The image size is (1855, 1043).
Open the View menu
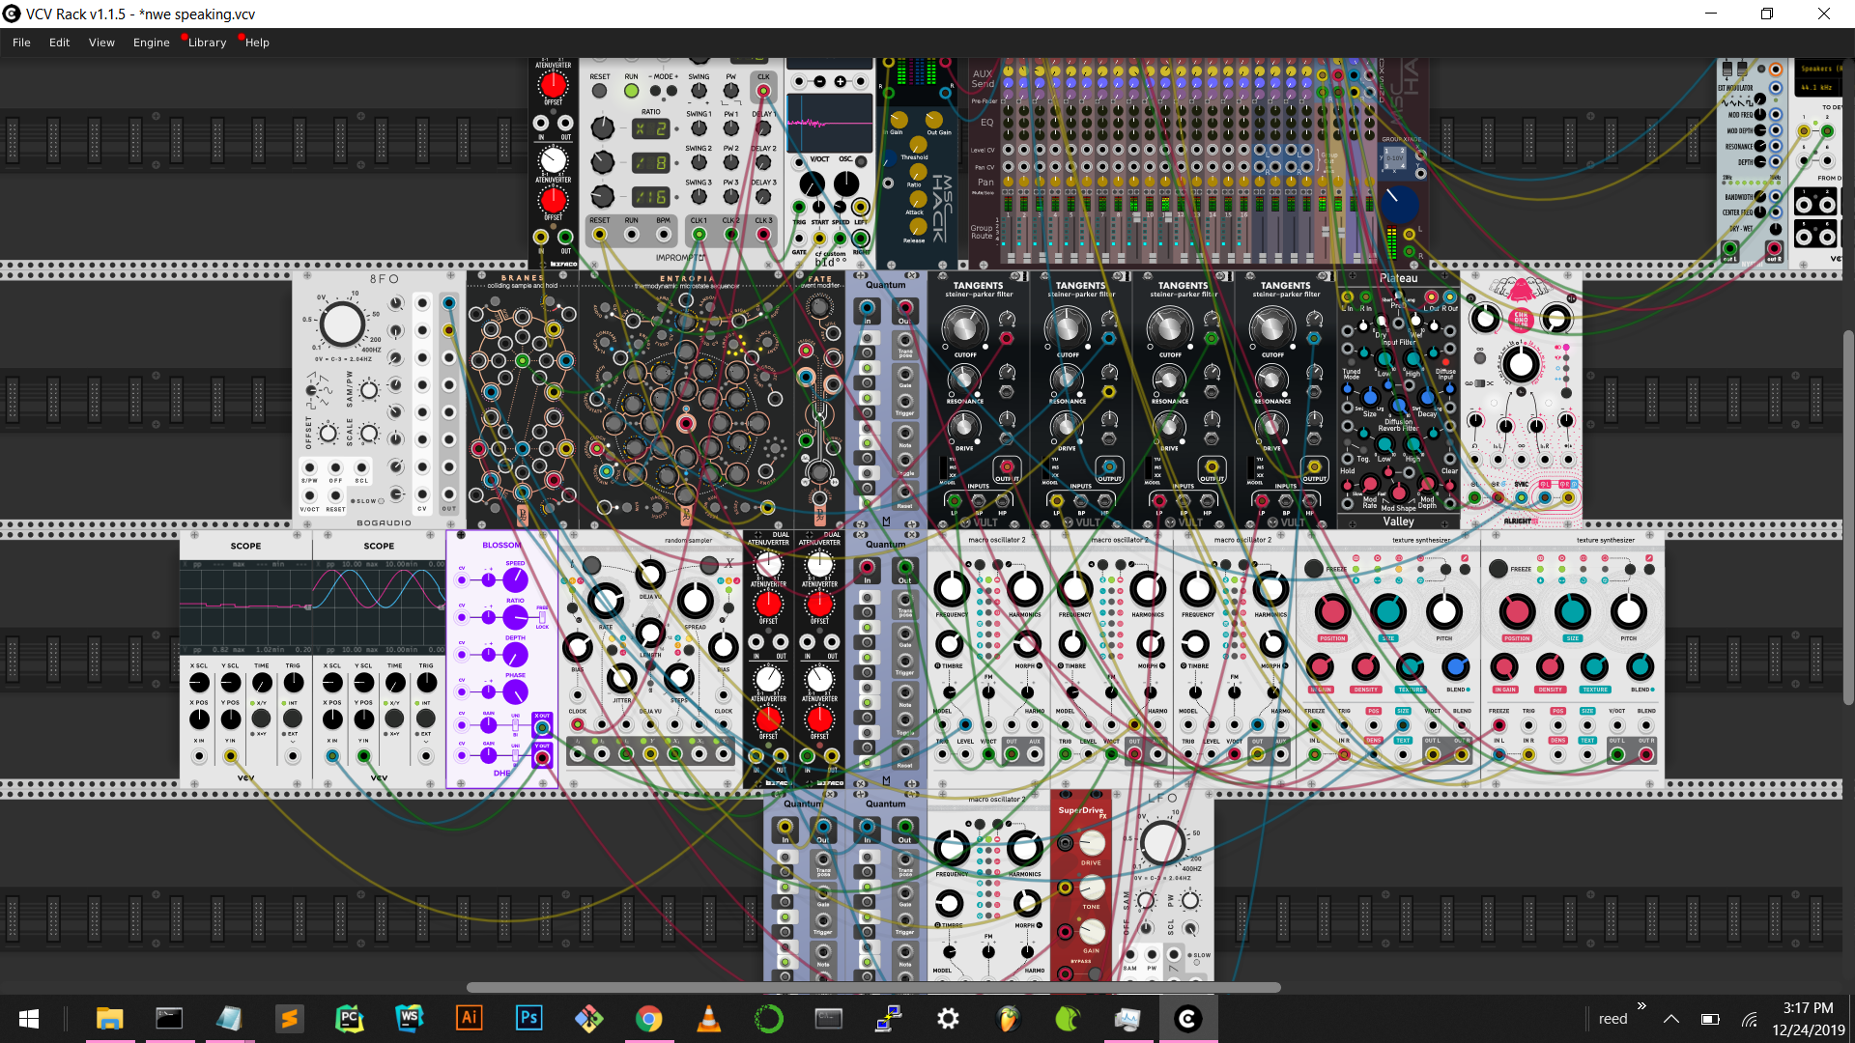click(101, 42)
